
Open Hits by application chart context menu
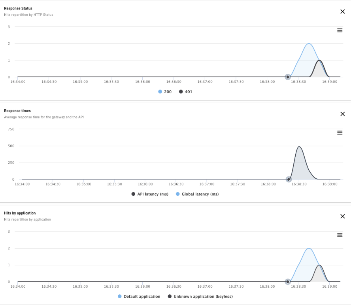click(340, 235)
